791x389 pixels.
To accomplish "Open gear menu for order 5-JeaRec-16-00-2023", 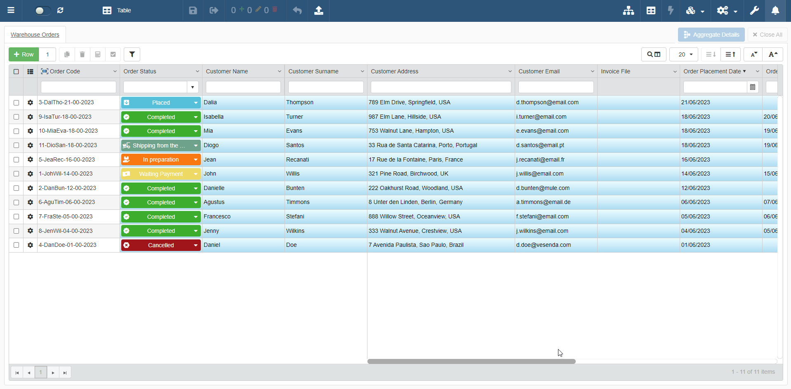I will coord(30,159).
